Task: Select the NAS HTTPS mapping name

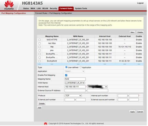Action: (52, 40)
